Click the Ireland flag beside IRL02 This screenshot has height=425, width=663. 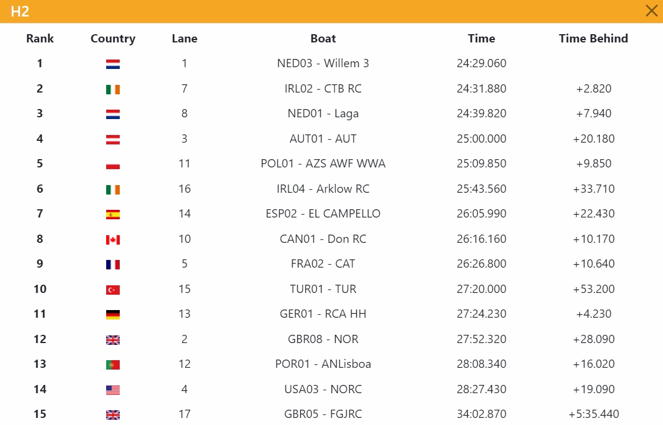[x=113, y=90]
